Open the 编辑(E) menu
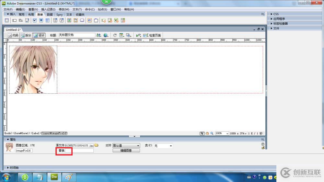 click(20, 9)
